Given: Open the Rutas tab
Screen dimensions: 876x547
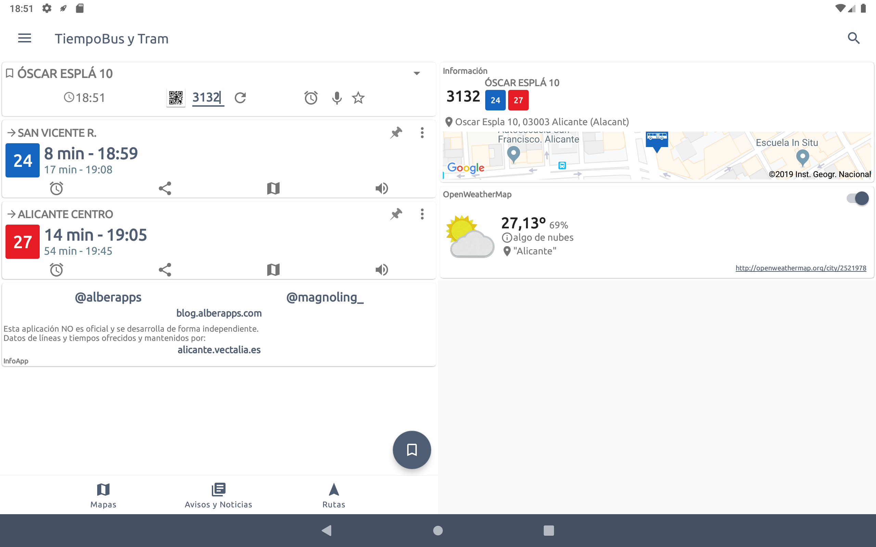Looking at the screenshot, I should point(334,495).
